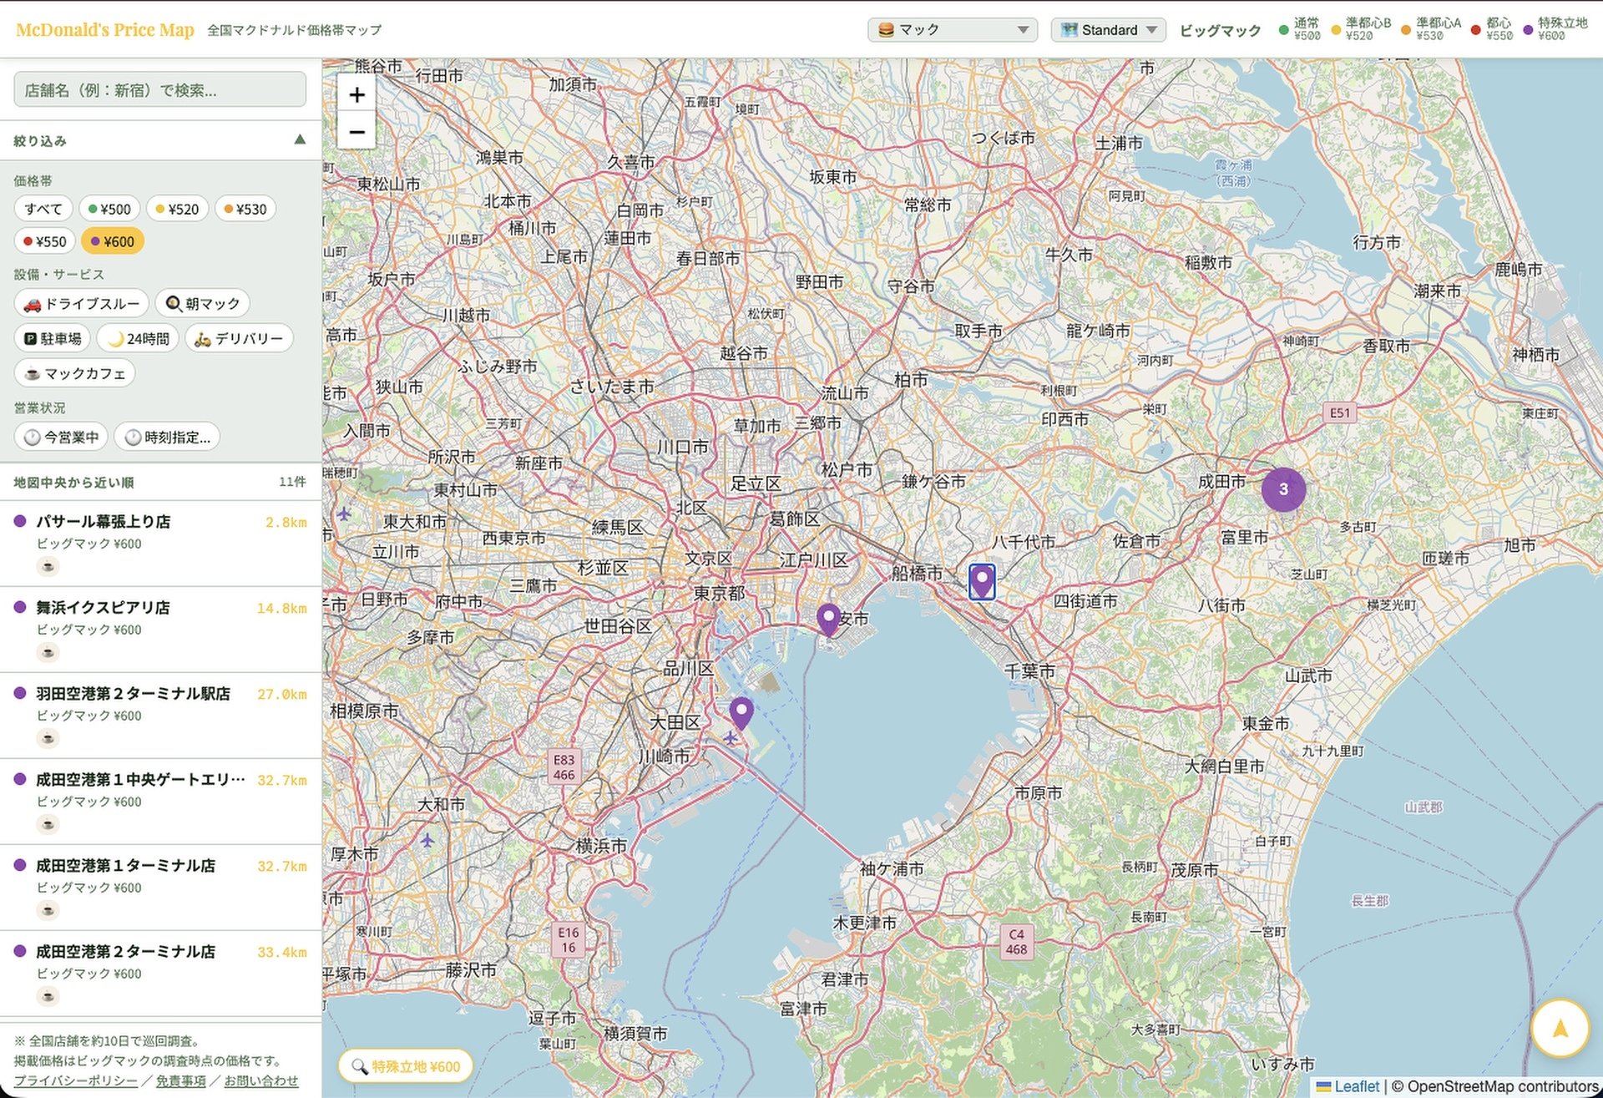Click the highlighted Makuhari map pin

click(982, 581)
